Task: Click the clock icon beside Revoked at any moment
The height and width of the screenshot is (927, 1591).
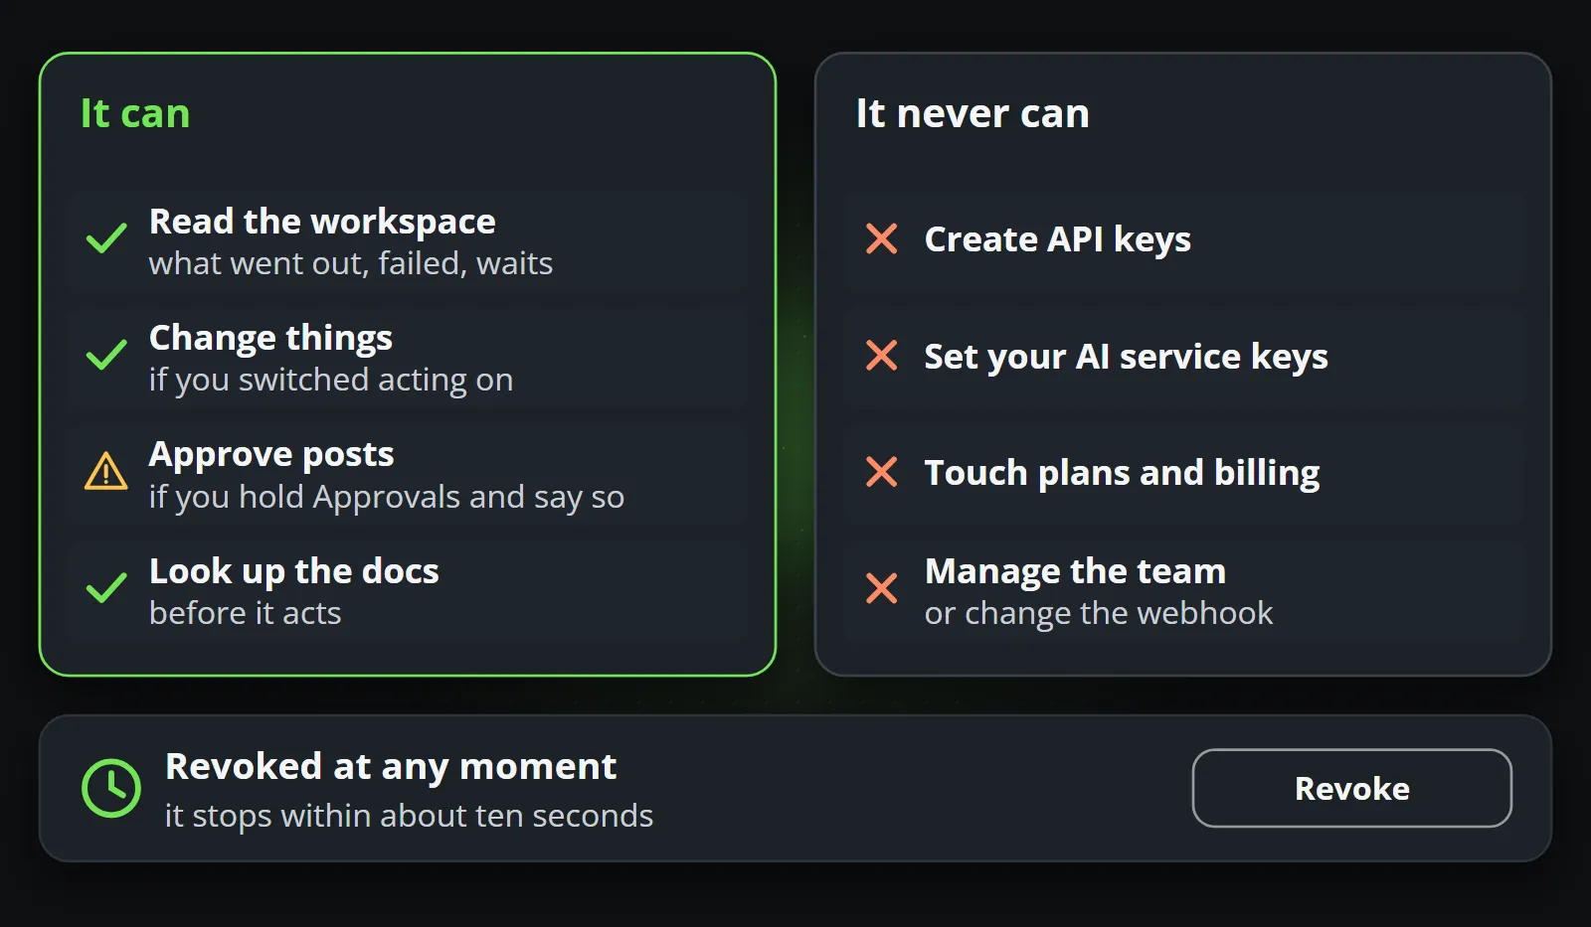Action: tap(111, 789)
